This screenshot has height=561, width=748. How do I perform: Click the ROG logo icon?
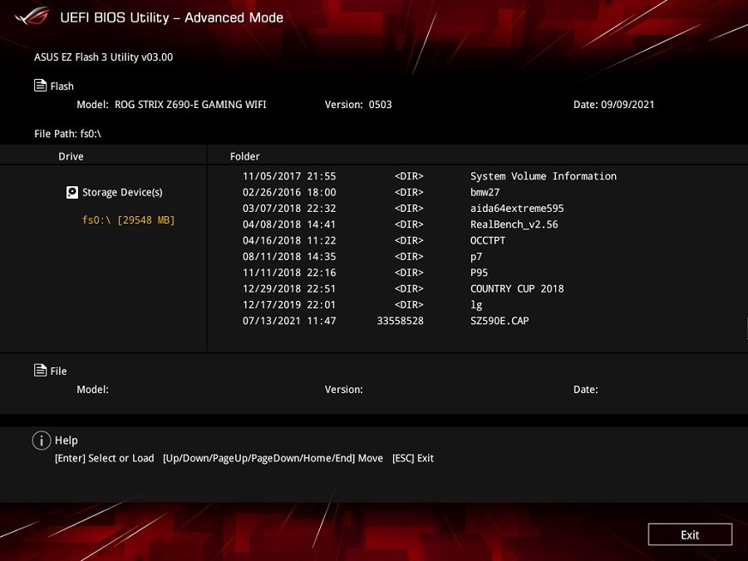(32, 16)
